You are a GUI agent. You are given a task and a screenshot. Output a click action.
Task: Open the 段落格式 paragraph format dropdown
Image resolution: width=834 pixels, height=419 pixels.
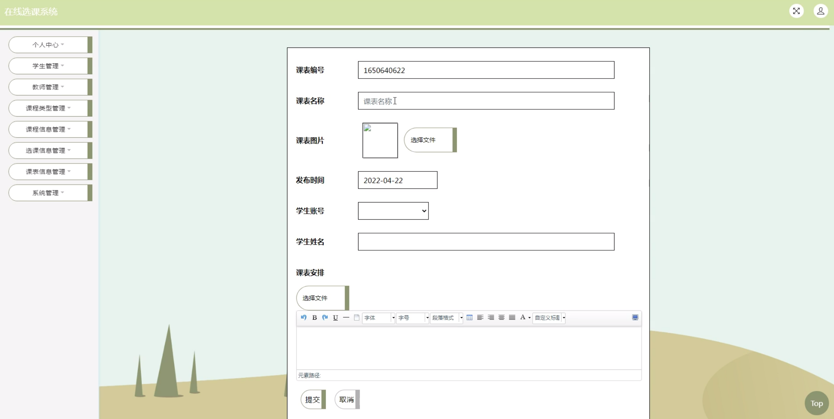tap(446, 318)
